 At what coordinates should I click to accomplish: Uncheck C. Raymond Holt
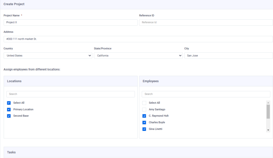[x=144, y=116]
